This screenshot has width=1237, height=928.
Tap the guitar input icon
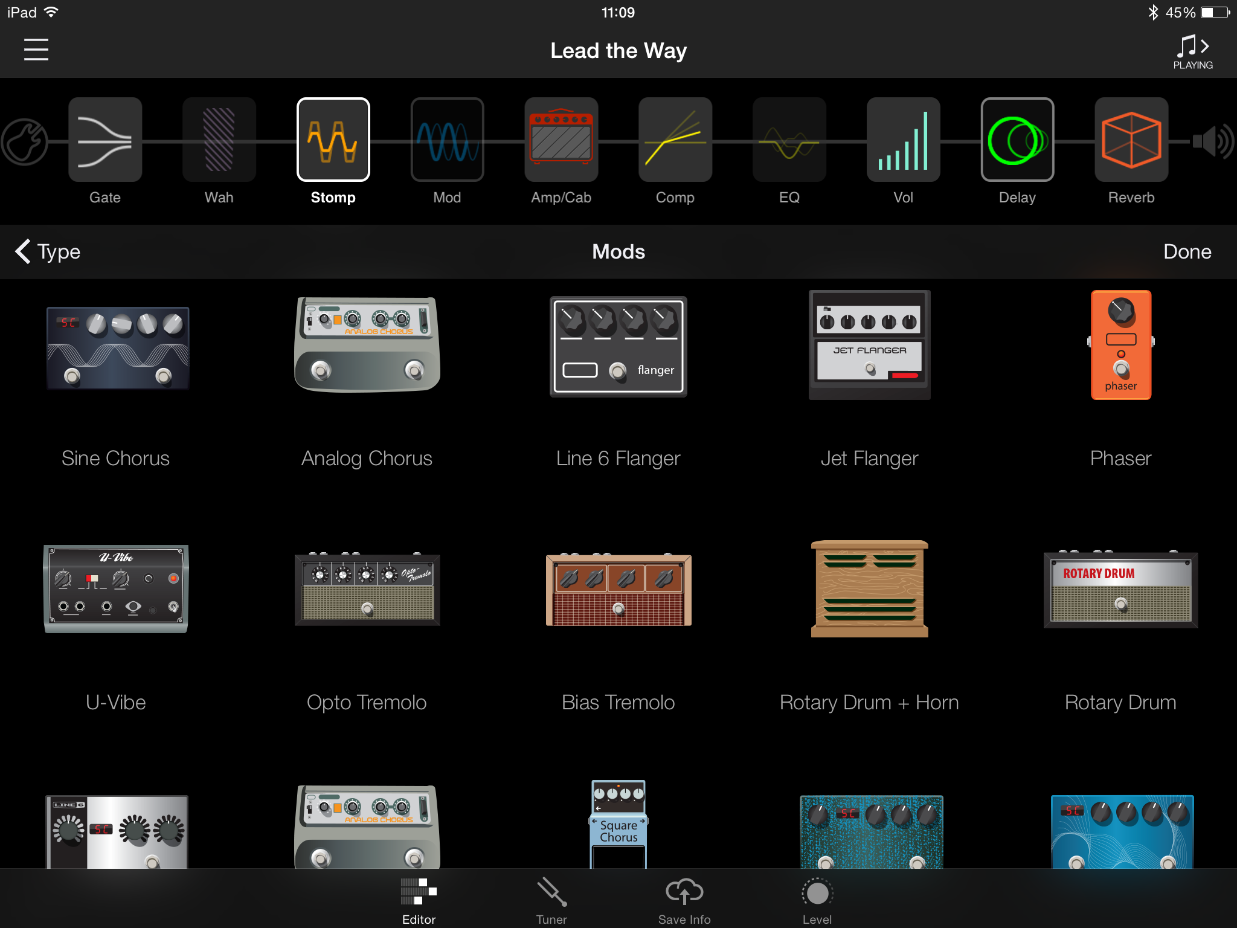pos(24,141)
